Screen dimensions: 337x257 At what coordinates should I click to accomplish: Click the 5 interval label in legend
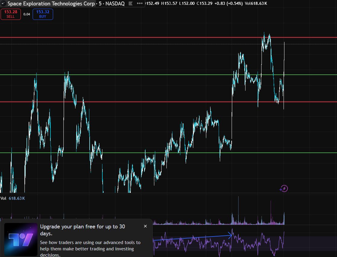[100, 3]
